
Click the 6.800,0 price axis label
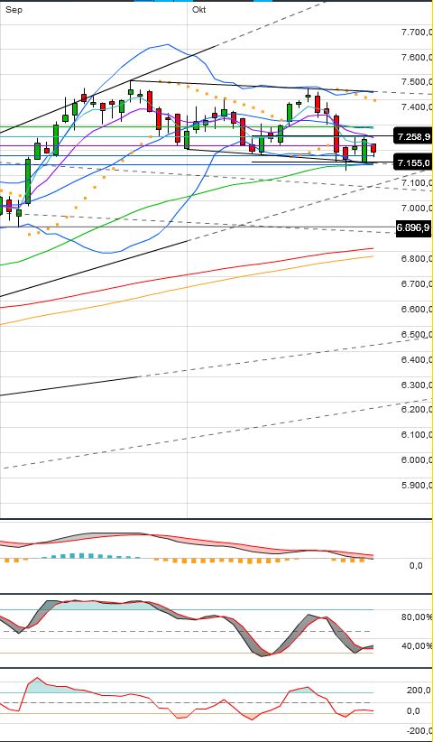pos(417,259)
